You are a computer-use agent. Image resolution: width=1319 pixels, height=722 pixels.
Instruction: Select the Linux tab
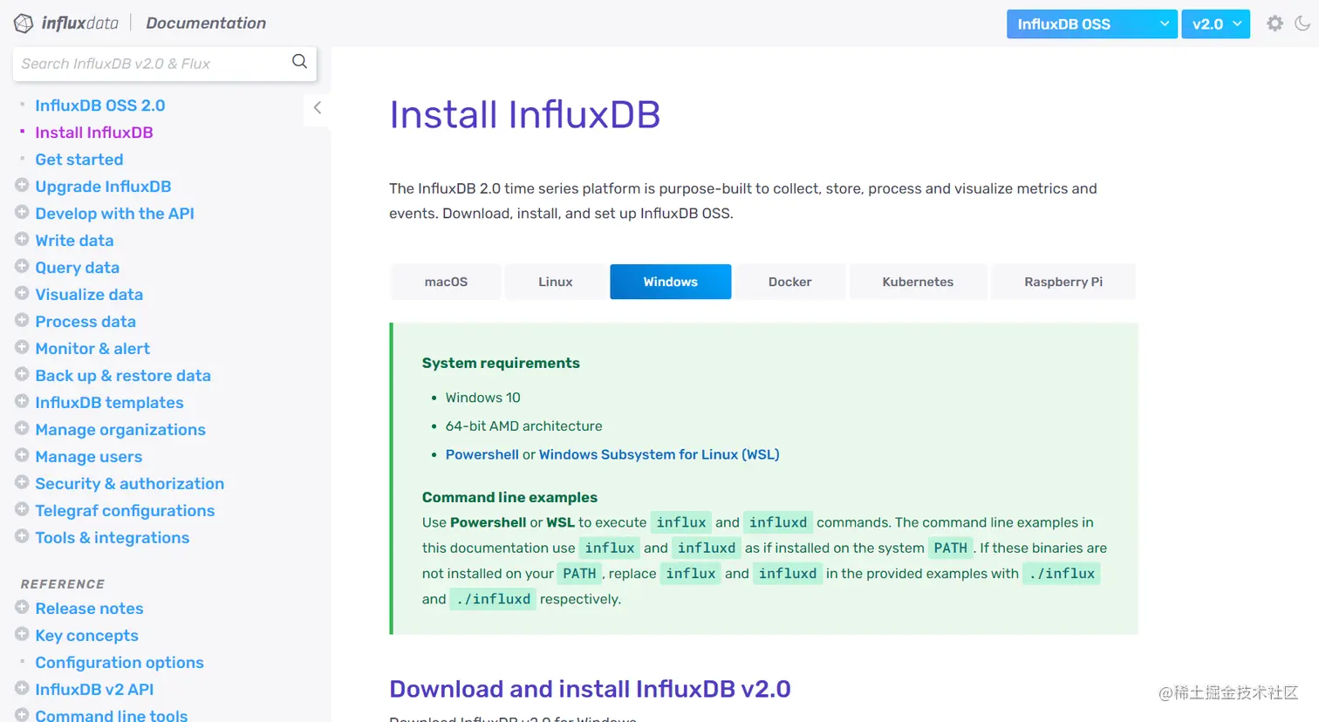555,282
